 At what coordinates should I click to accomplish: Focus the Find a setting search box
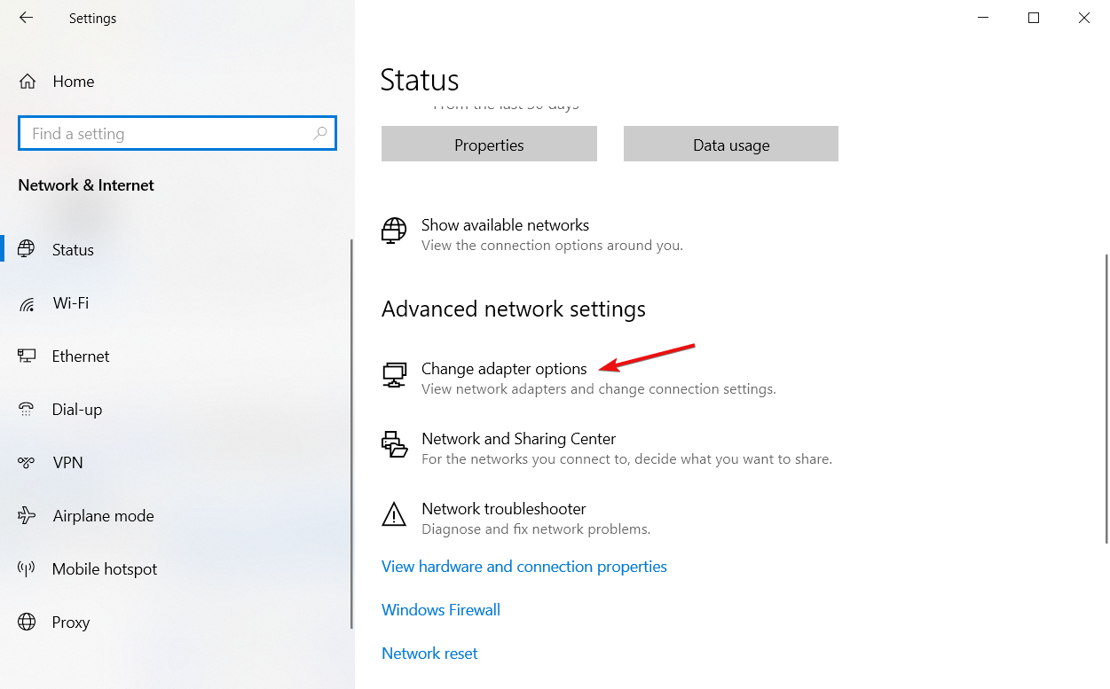(177, 134)
